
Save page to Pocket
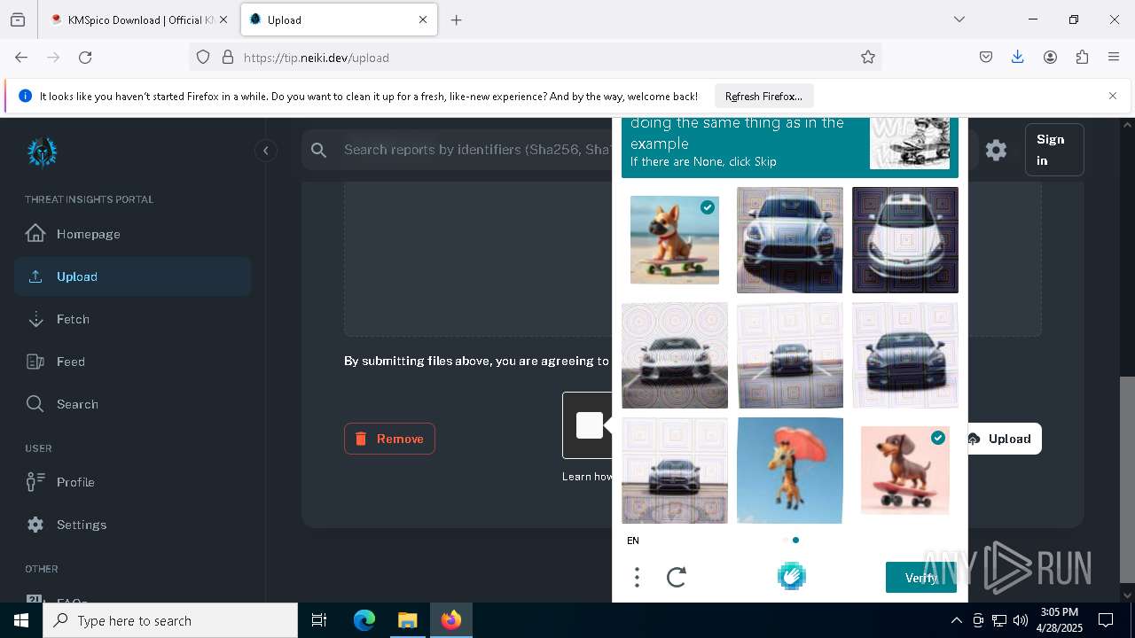pos(986,57)
